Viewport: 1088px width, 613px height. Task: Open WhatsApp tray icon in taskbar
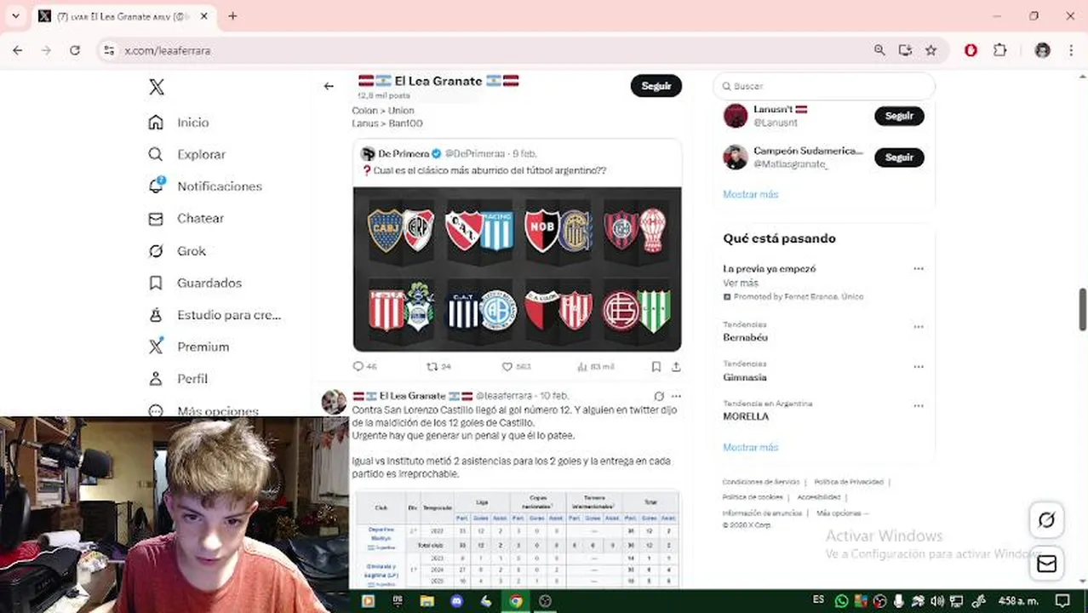click(841, 601)
